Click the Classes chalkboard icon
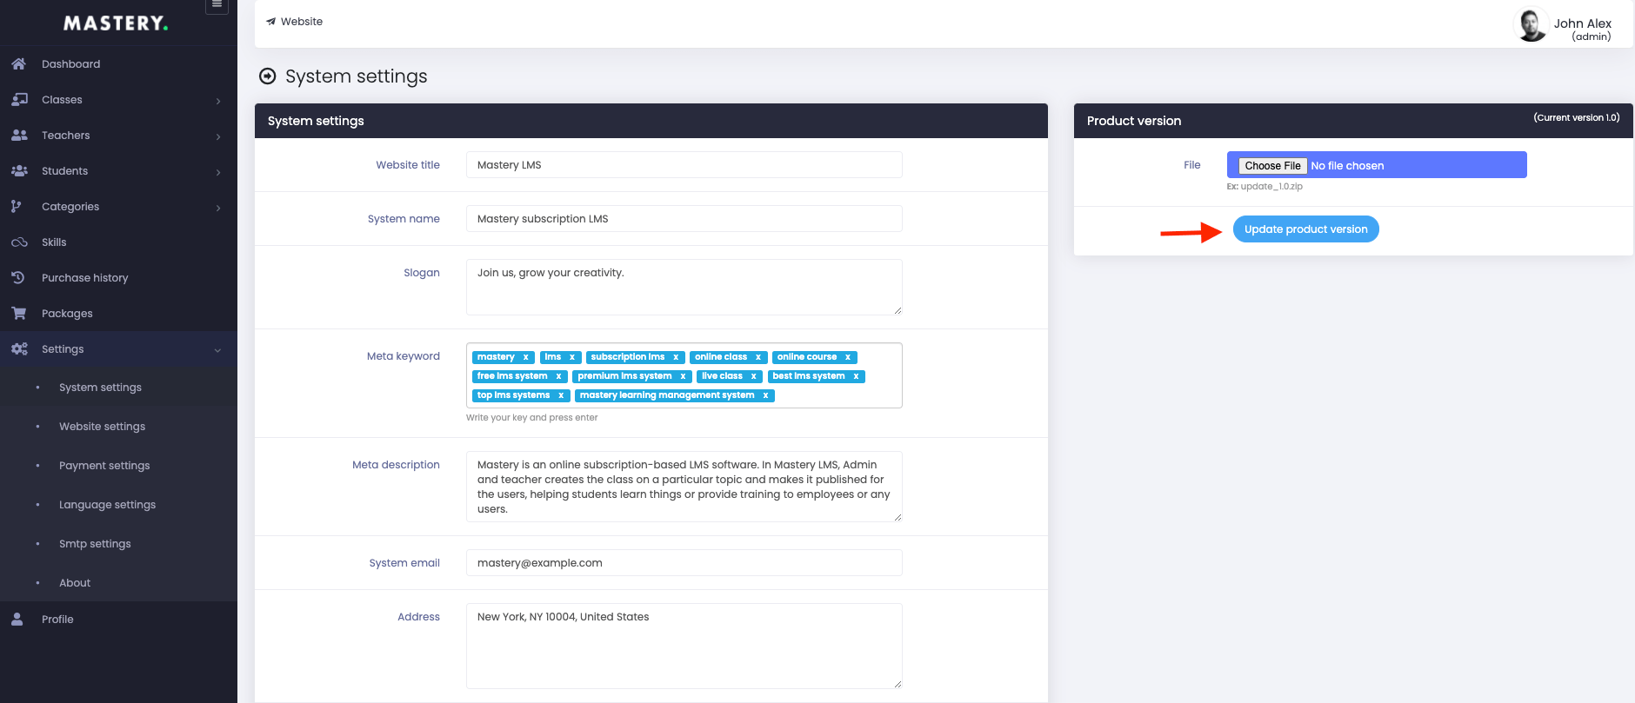The width and height of the screenshot is (1635, 703). coord(19,99)
